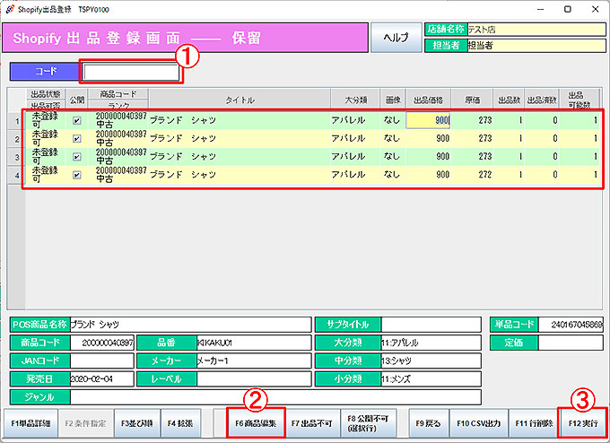Click the 出品済数 column header
The width and height of the screenshot is (610, 443).
tap(542, 100)
